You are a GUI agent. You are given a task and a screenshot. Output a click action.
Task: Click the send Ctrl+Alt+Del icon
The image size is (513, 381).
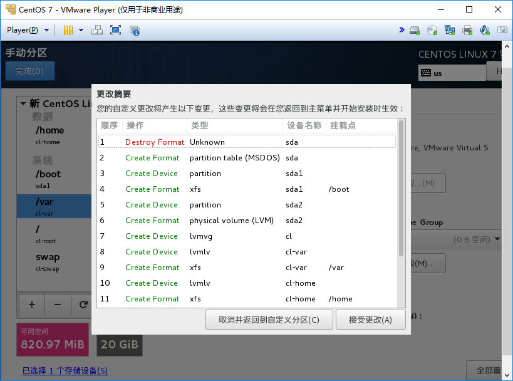coord(97,30)
